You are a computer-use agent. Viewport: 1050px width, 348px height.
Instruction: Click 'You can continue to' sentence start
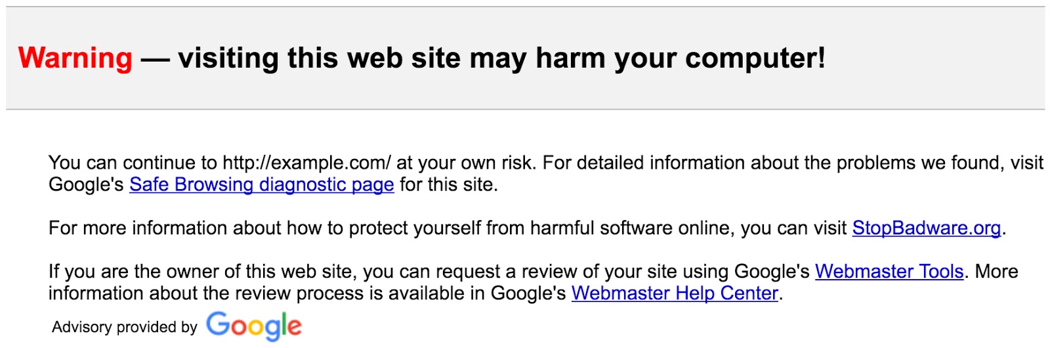click(133, 163)
